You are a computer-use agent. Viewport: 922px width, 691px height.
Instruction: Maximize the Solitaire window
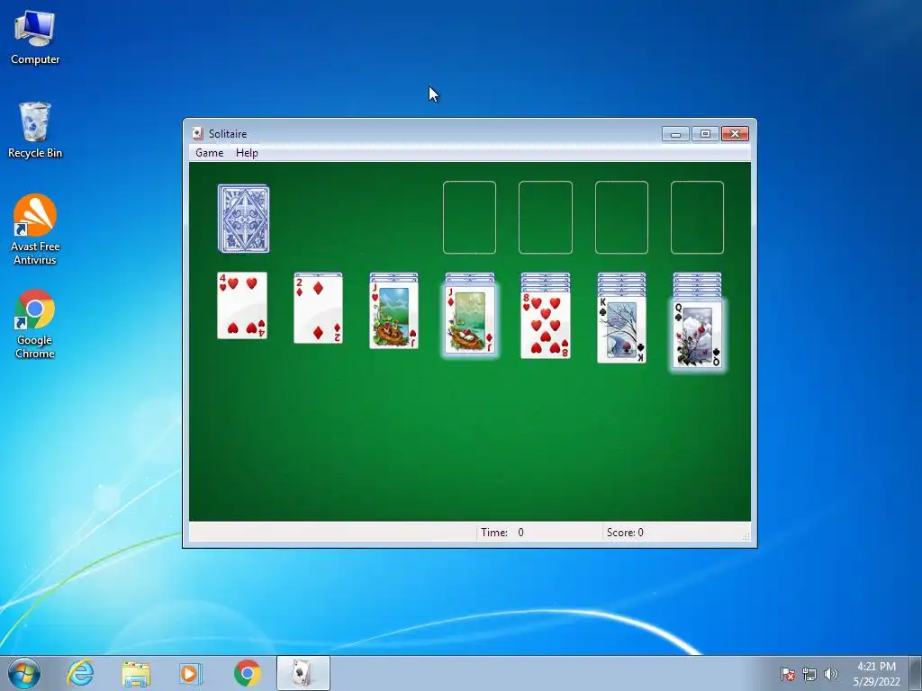pos(705,134)
